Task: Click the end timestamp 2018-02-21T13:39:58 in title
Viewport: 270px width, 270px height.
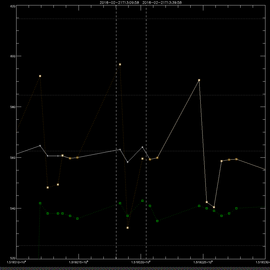Action: (x=162, y=3)
